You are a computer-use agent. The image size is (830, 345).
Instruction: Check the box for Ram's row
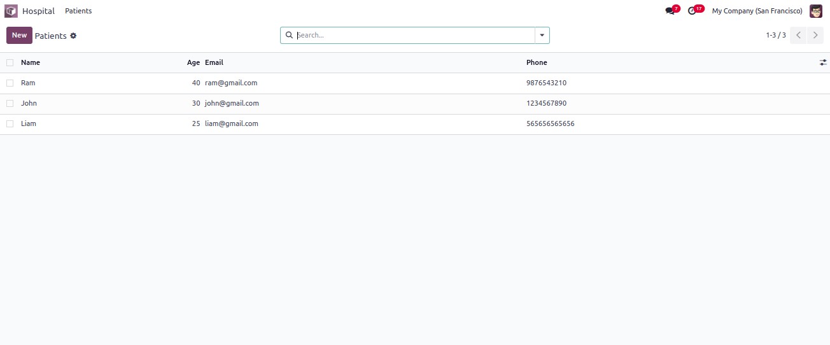tap(10, 83)
